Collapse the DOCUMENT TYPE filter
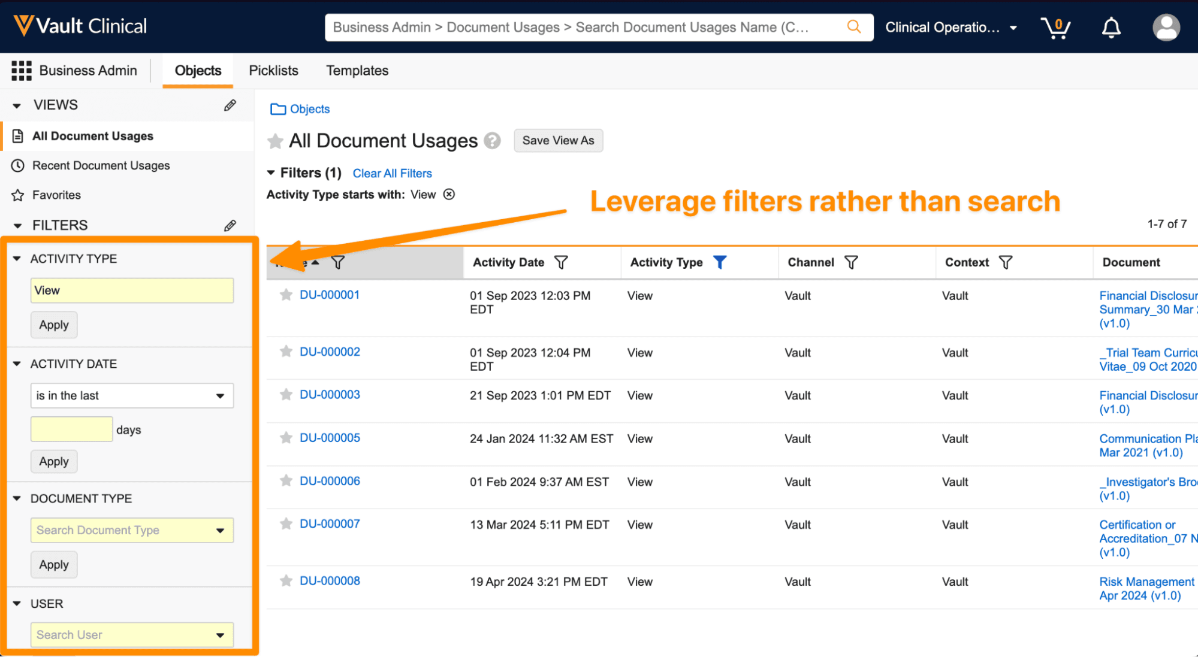Image resolution: width=1198 pixels, height=657 pixels. 17,498
